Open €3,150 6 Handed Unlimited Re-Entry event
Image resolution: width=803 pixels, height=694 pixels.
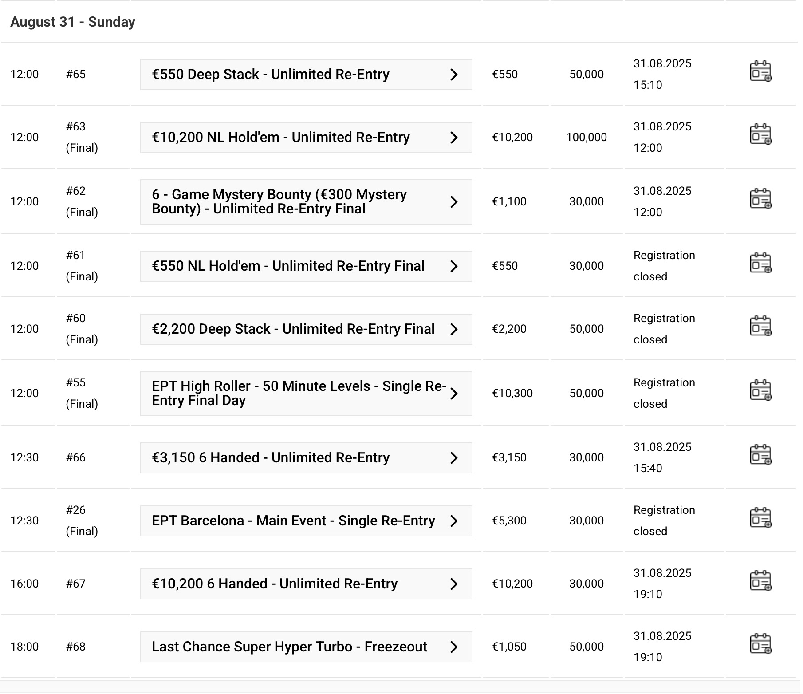(271, 458)
